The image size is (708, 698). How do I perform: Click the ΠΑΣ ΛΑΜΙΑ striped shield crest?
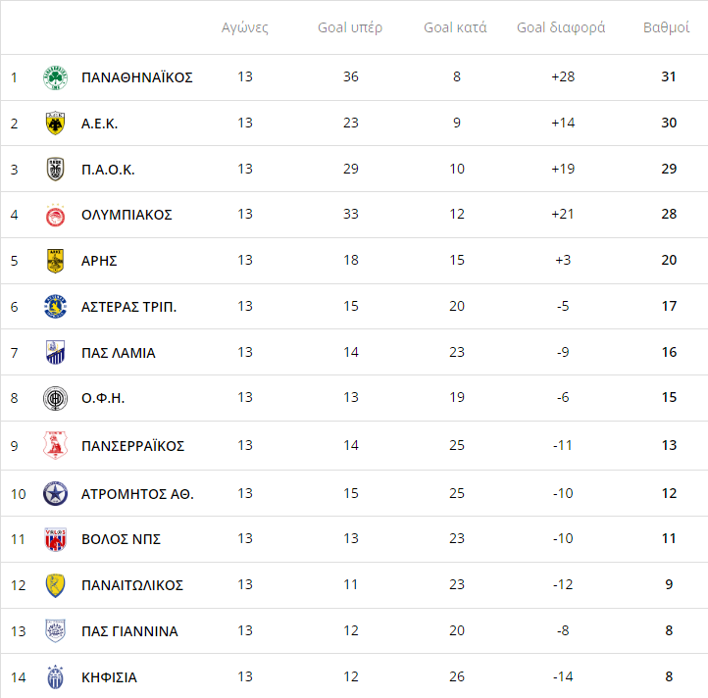55,352
